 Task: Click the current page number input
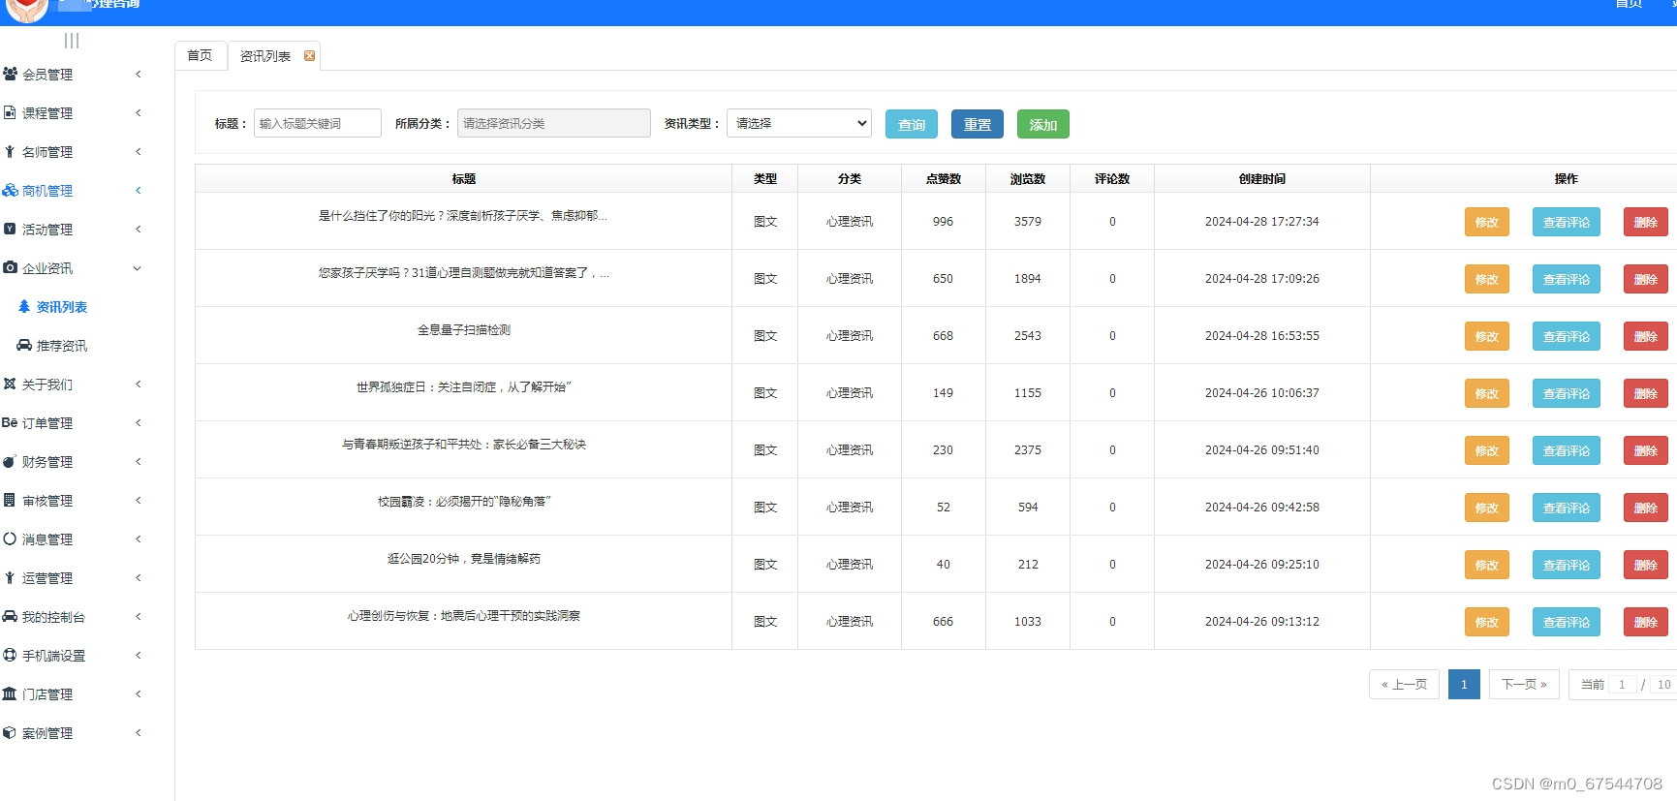(1622, 684)
